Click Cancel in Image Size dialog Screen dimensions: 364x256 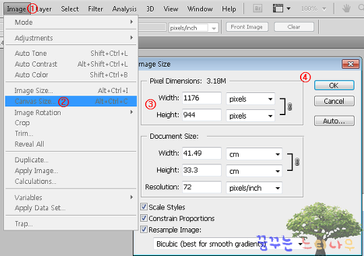[334, 101]
